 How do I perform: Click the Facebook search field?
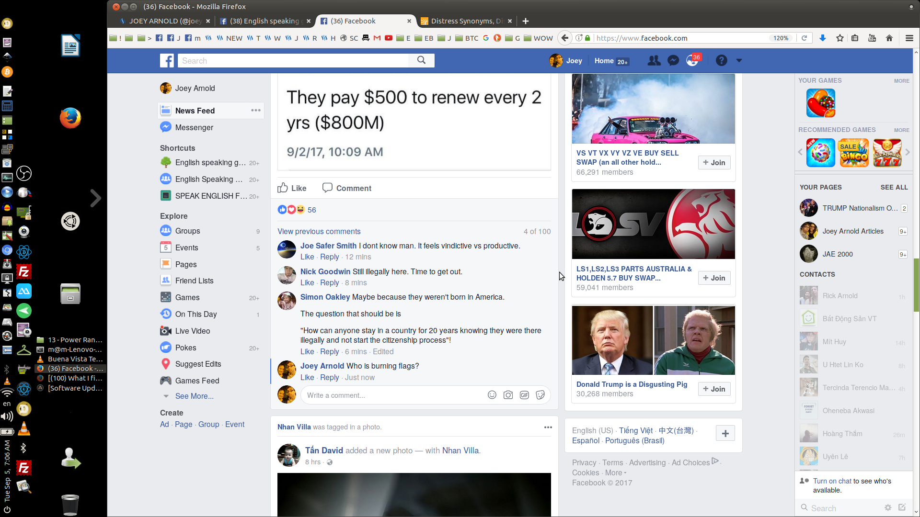click(293, 60)
